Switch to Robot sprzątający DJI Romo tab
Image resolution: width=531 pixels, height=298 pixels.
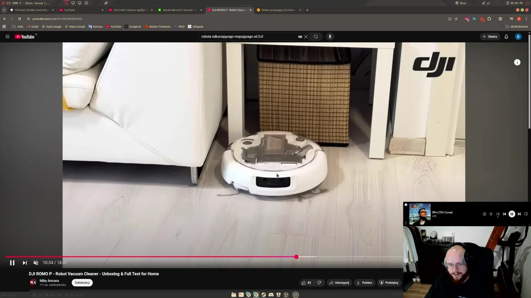(278, 10)
